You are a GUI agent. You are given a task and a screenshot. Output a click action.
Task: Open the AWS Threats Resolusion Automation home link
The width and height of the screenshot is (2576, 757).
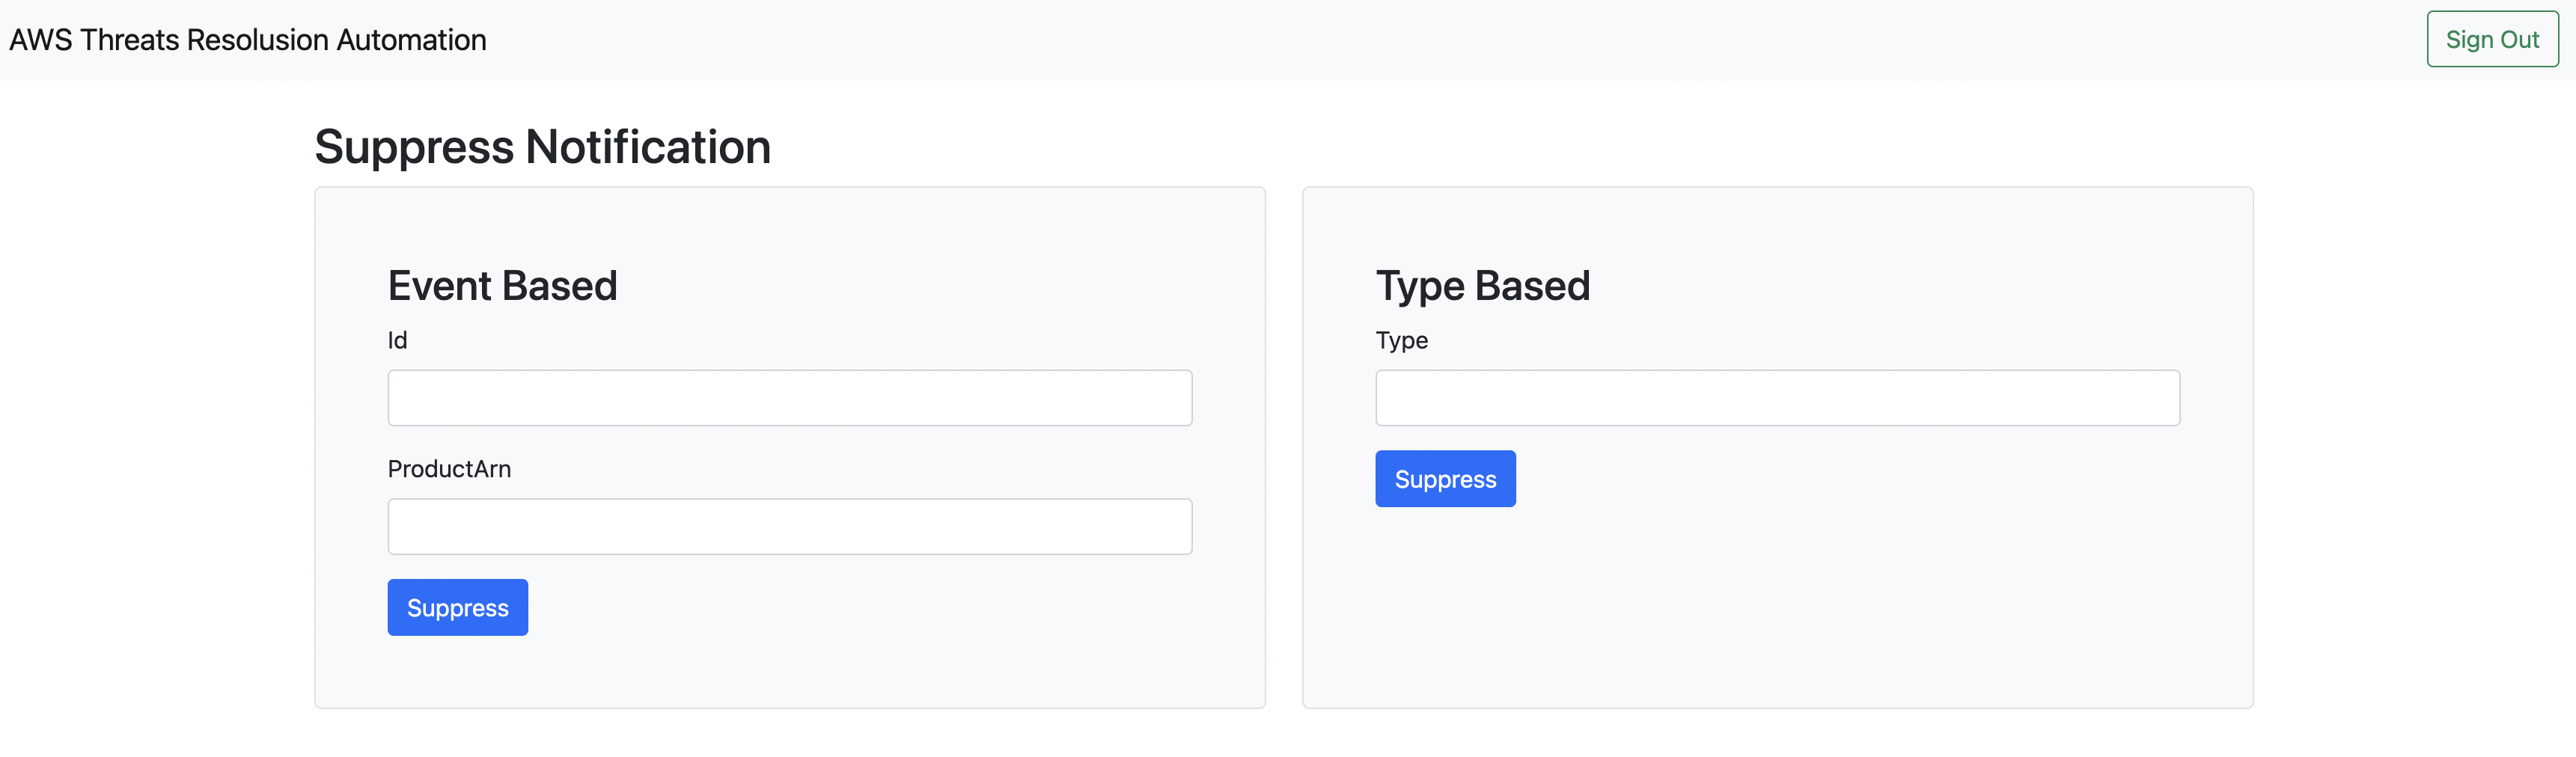pyautogui.click(x=248, y=40)
